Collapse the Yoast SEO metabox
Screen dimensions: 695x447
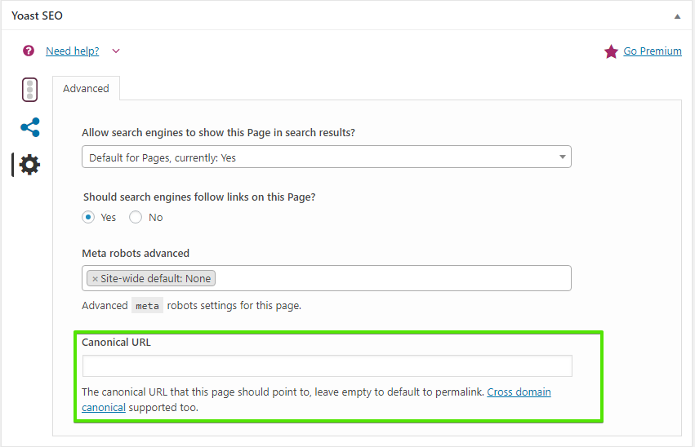677,16
